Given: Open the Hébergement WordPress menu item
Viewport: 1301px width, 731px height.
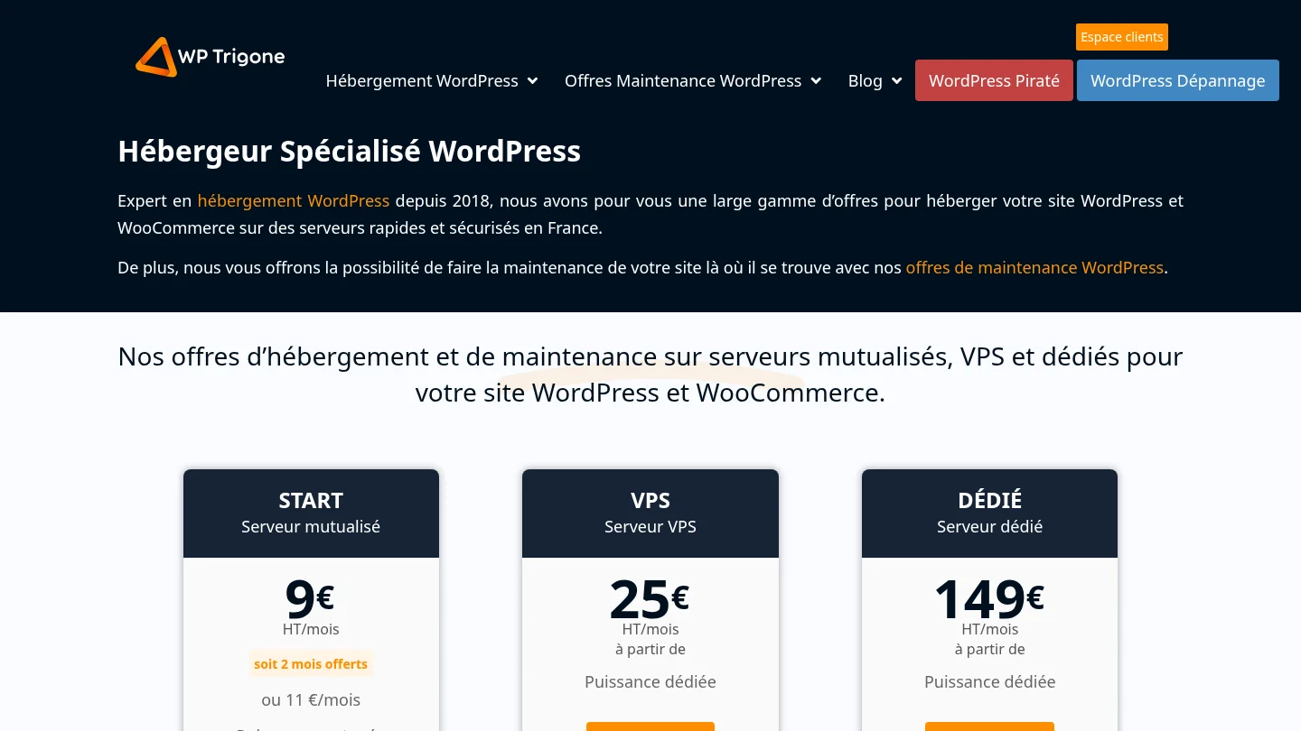Looking at the screenshot, I should (422, 81).
